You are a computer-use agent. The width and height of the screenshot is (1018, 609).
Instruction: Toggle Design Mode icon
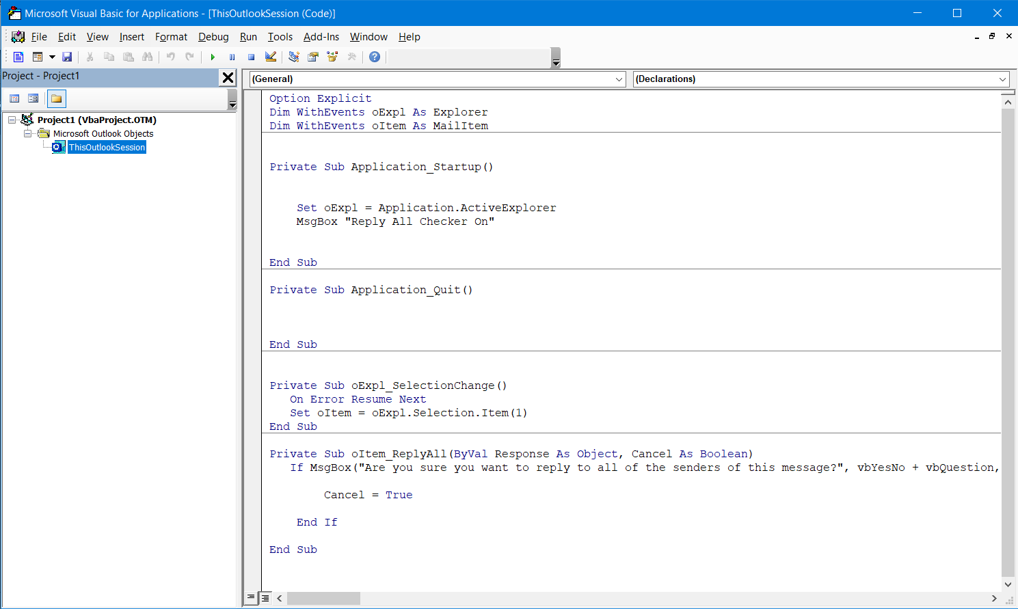tap(271, 57)
